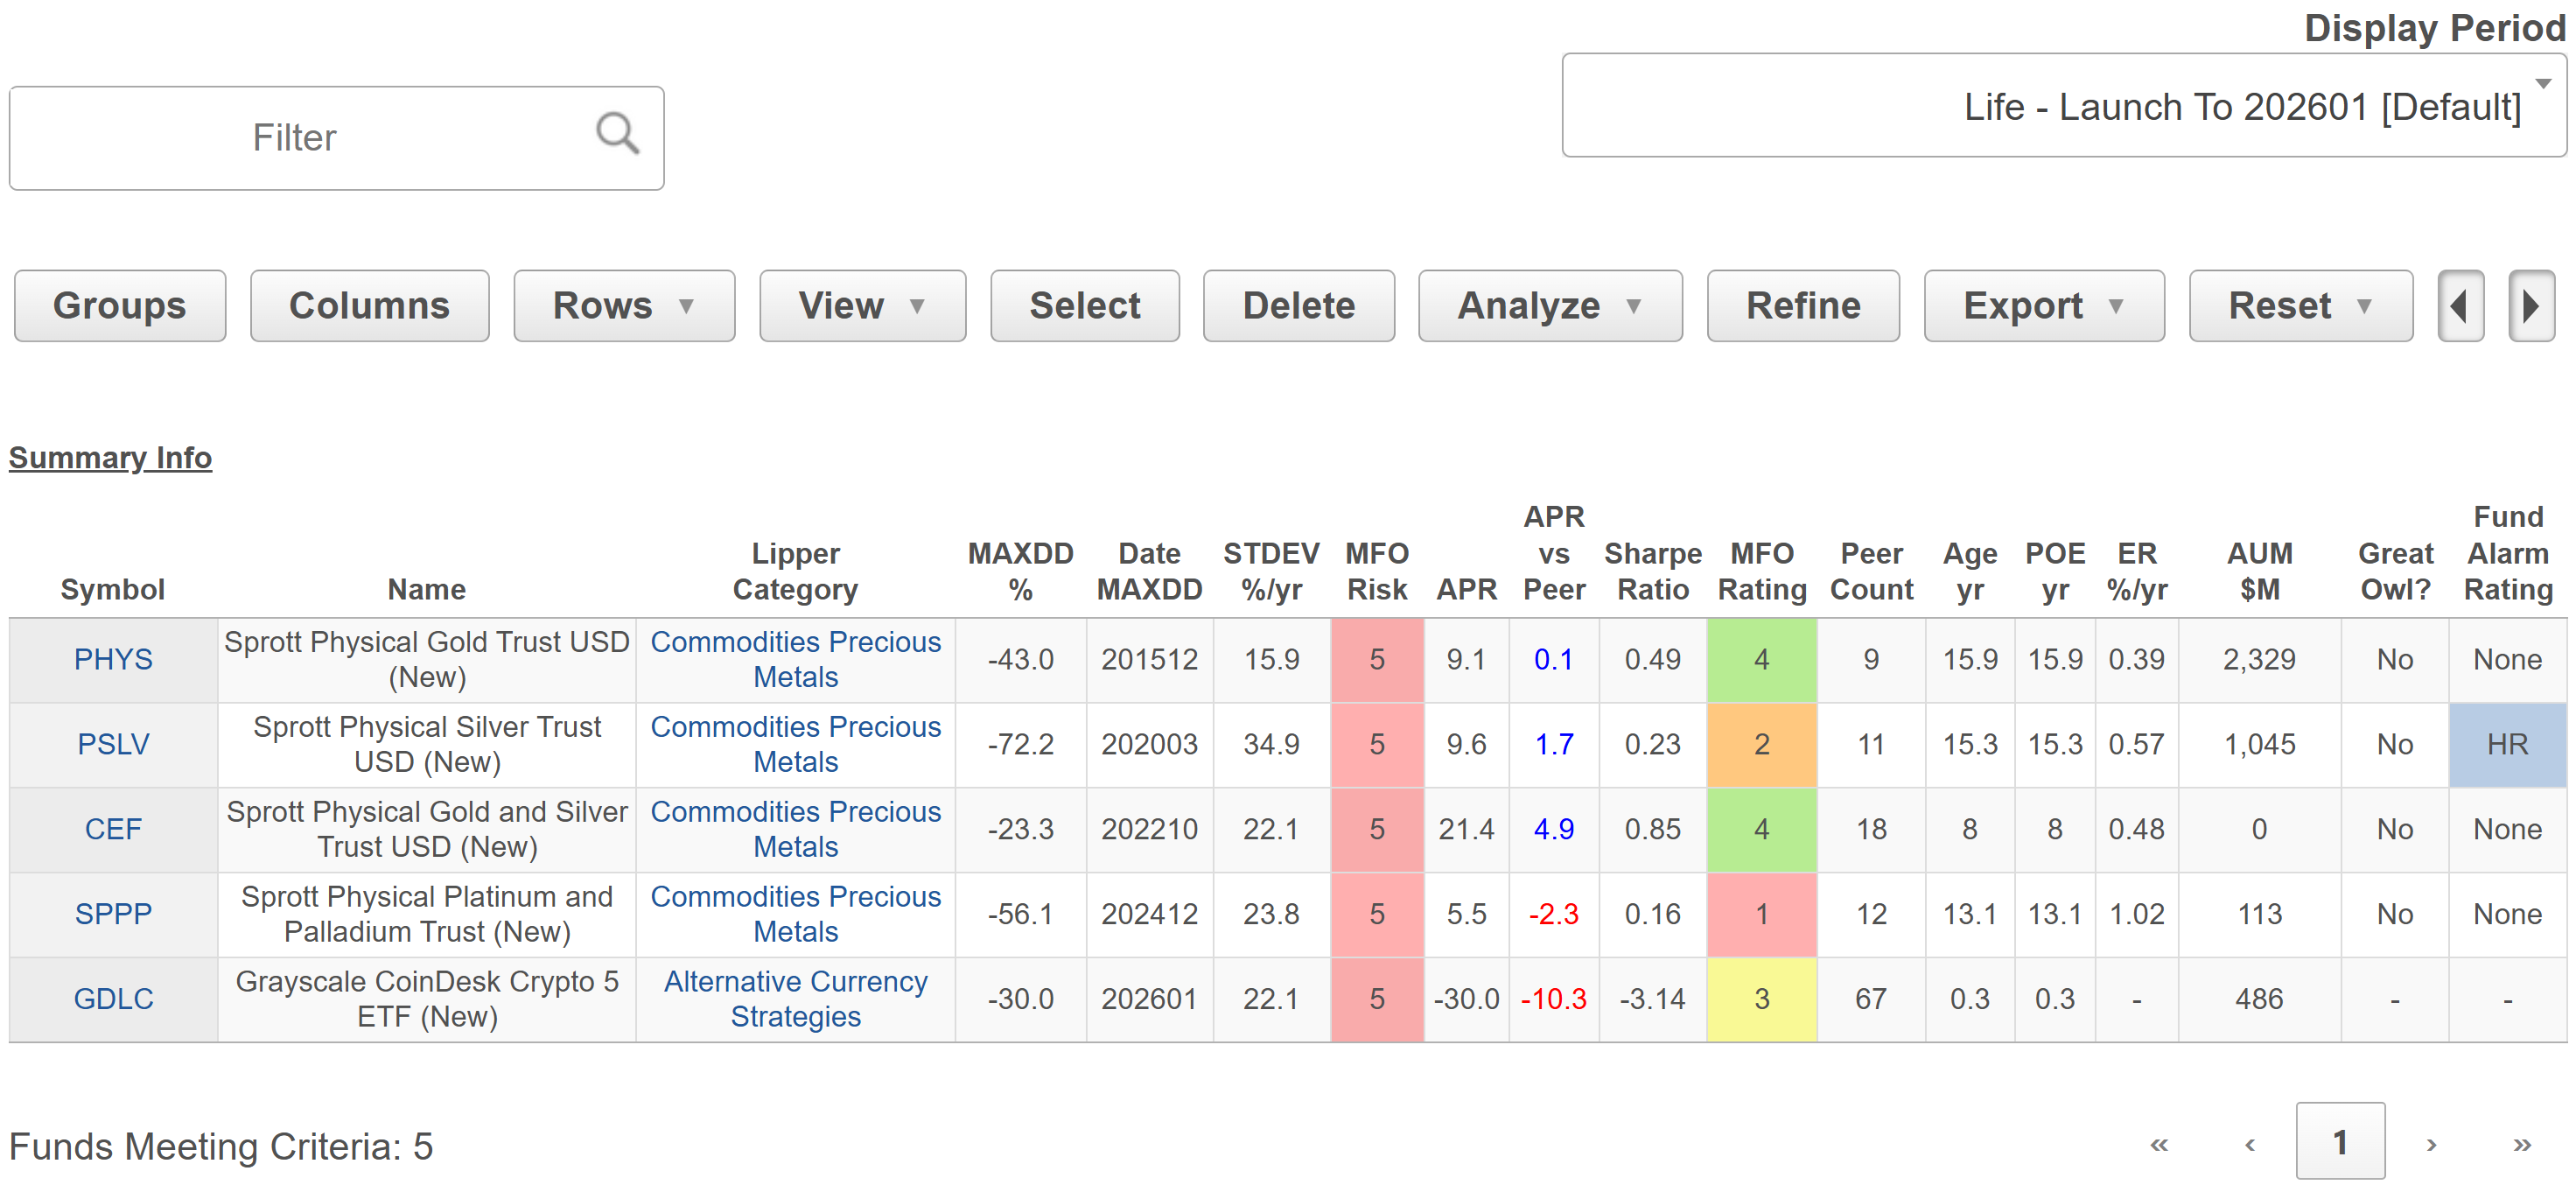Open the Display Period dropdown

[2063, 106]
